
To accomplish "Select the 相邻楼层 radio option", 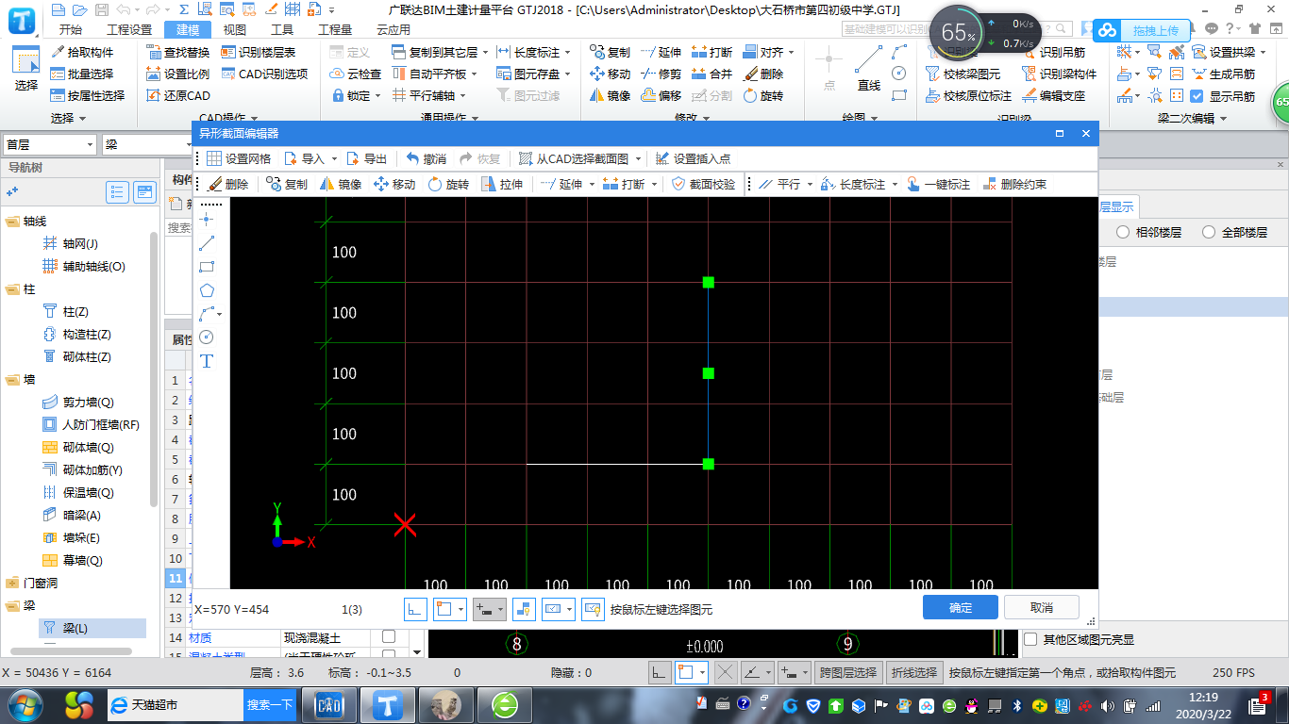I will click(1123, 232).
